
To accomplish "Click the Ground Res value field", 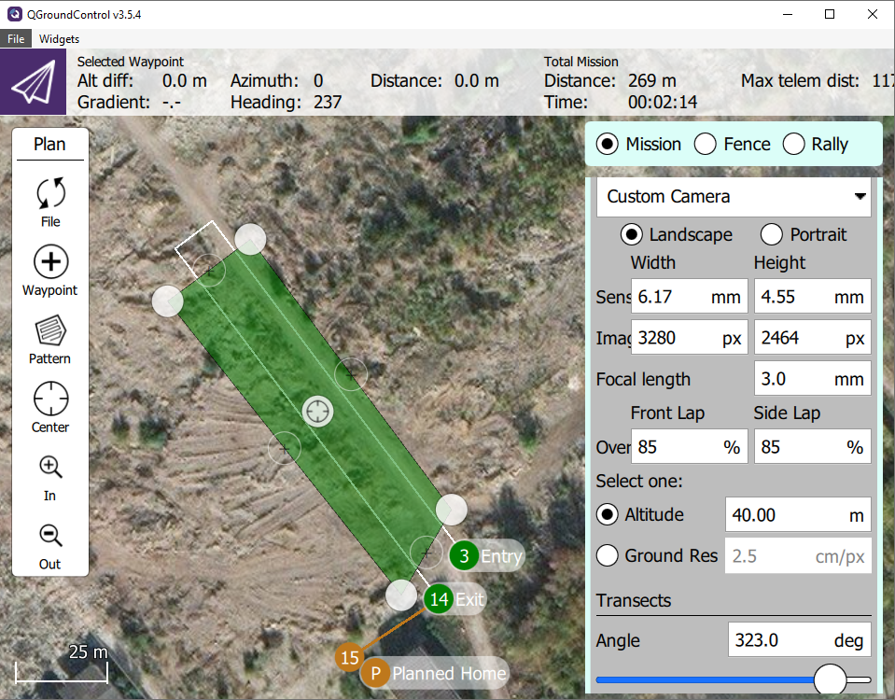I will point(798,555).
